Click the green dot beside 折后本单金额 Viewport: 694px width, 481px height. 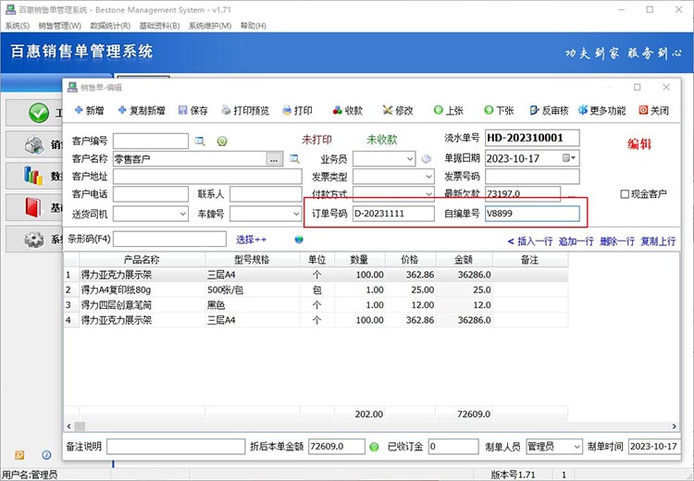pos(374,447)
